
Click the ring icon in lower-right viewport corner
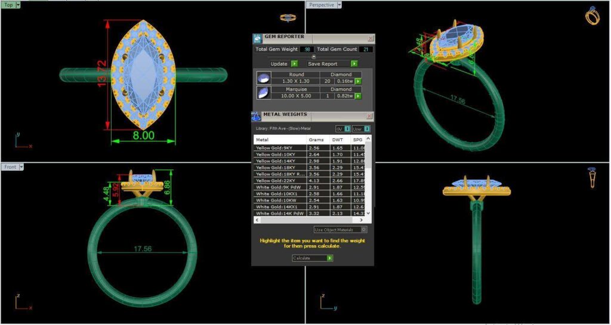coord(593,178)
